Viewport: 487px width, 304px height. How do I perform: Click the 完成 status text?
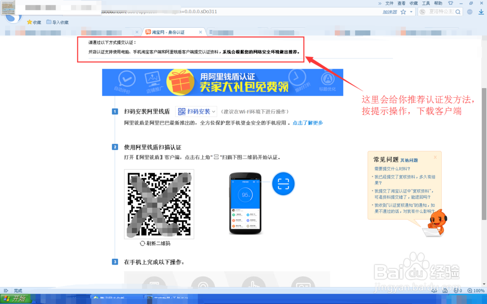point(18,291)
